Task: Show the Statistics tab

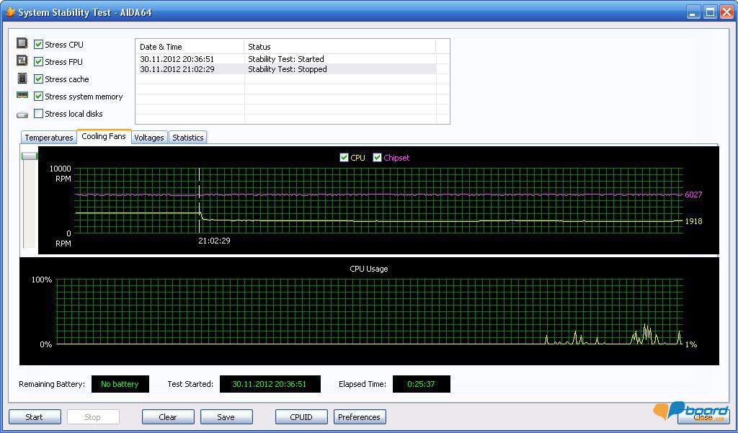Action: 188,138
